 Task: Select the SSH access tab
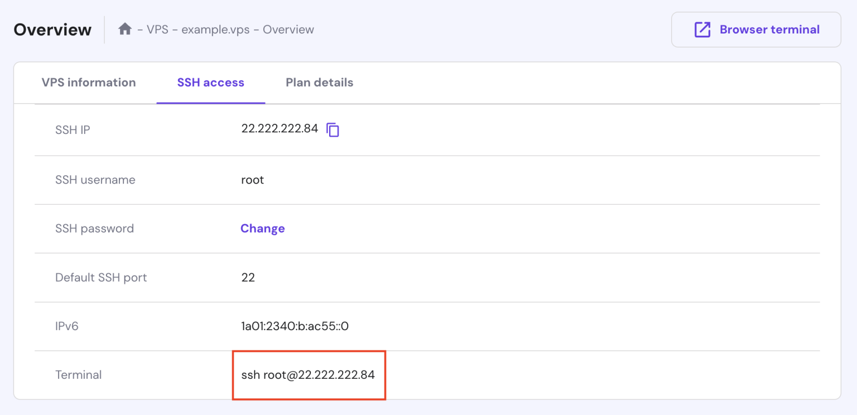210,83
